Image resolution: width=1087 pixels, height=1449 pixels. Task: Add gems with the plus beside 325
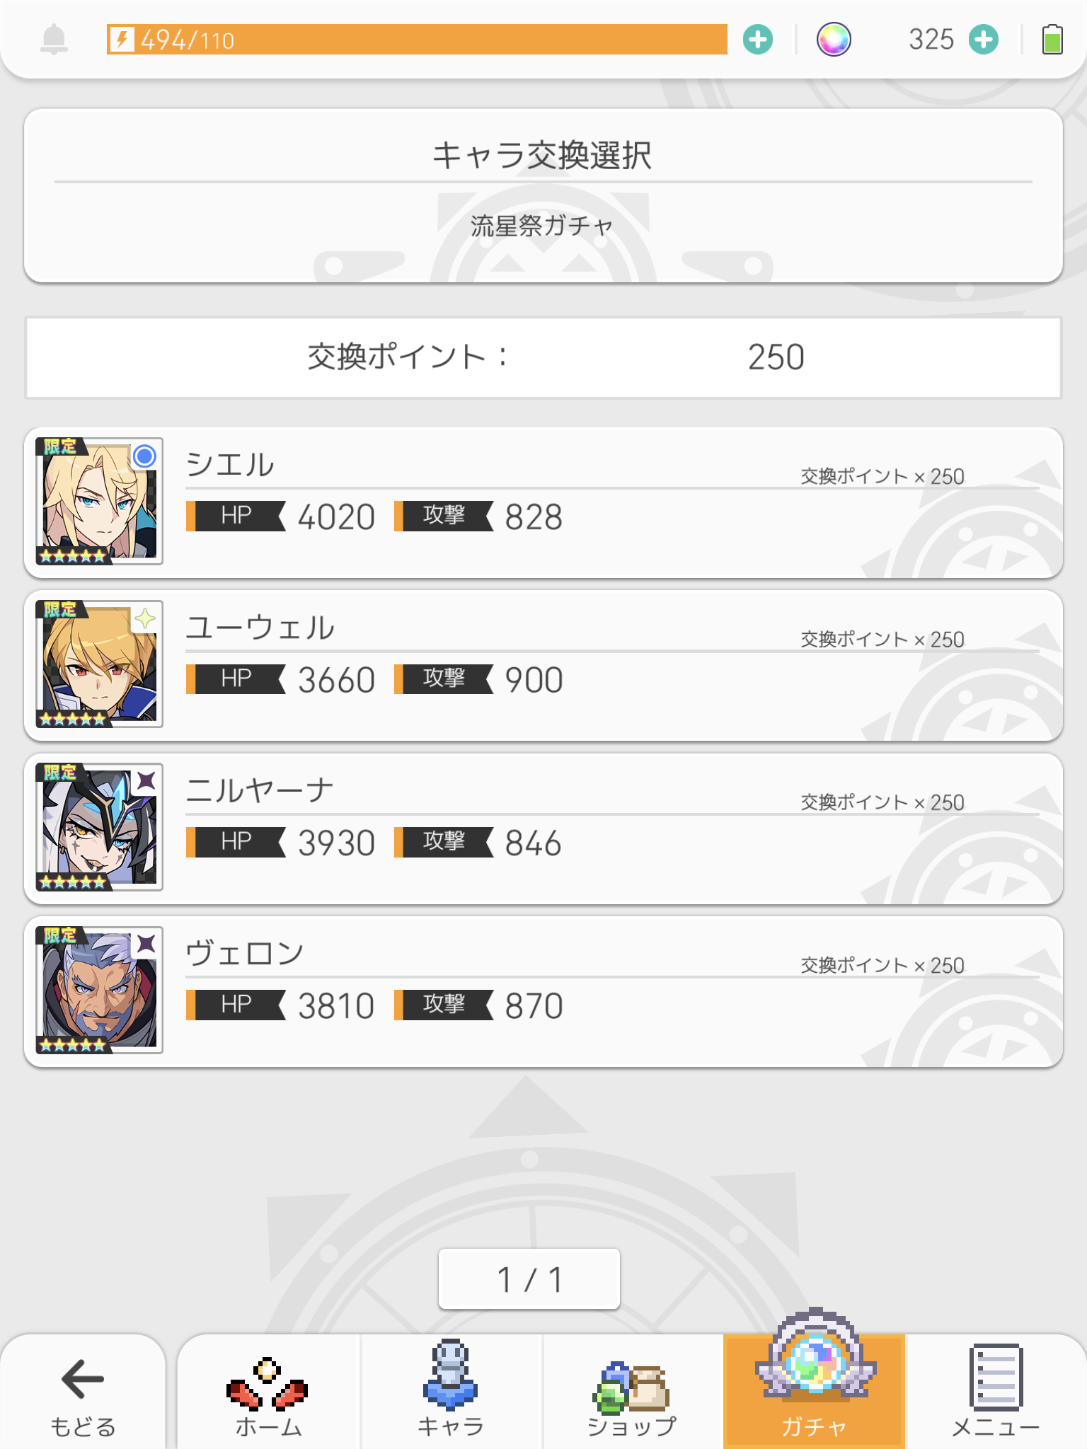pyautogui.click(x=984, y=40)
